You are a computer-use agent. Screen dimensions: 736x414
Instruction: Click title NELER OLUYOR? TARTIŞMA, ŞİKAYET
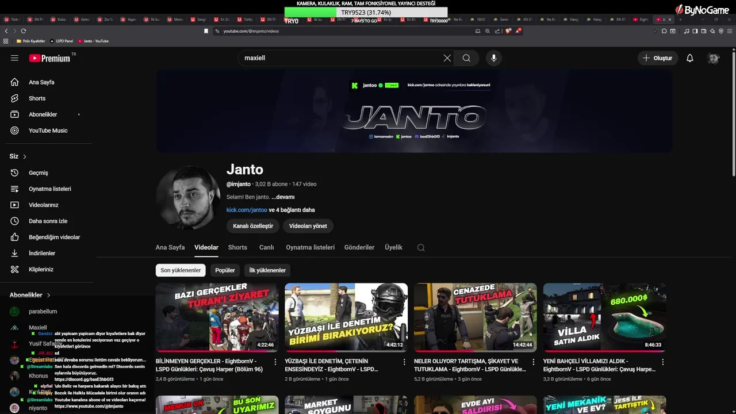469,365
